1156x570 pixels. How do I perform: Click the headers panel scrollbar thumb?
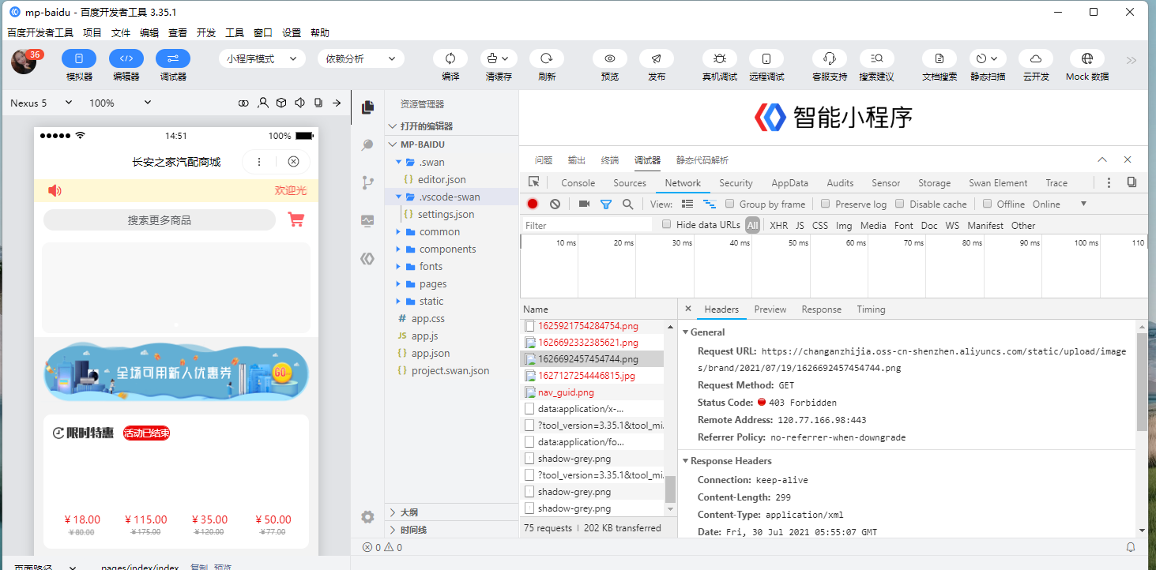click(x=1142, y=382)
